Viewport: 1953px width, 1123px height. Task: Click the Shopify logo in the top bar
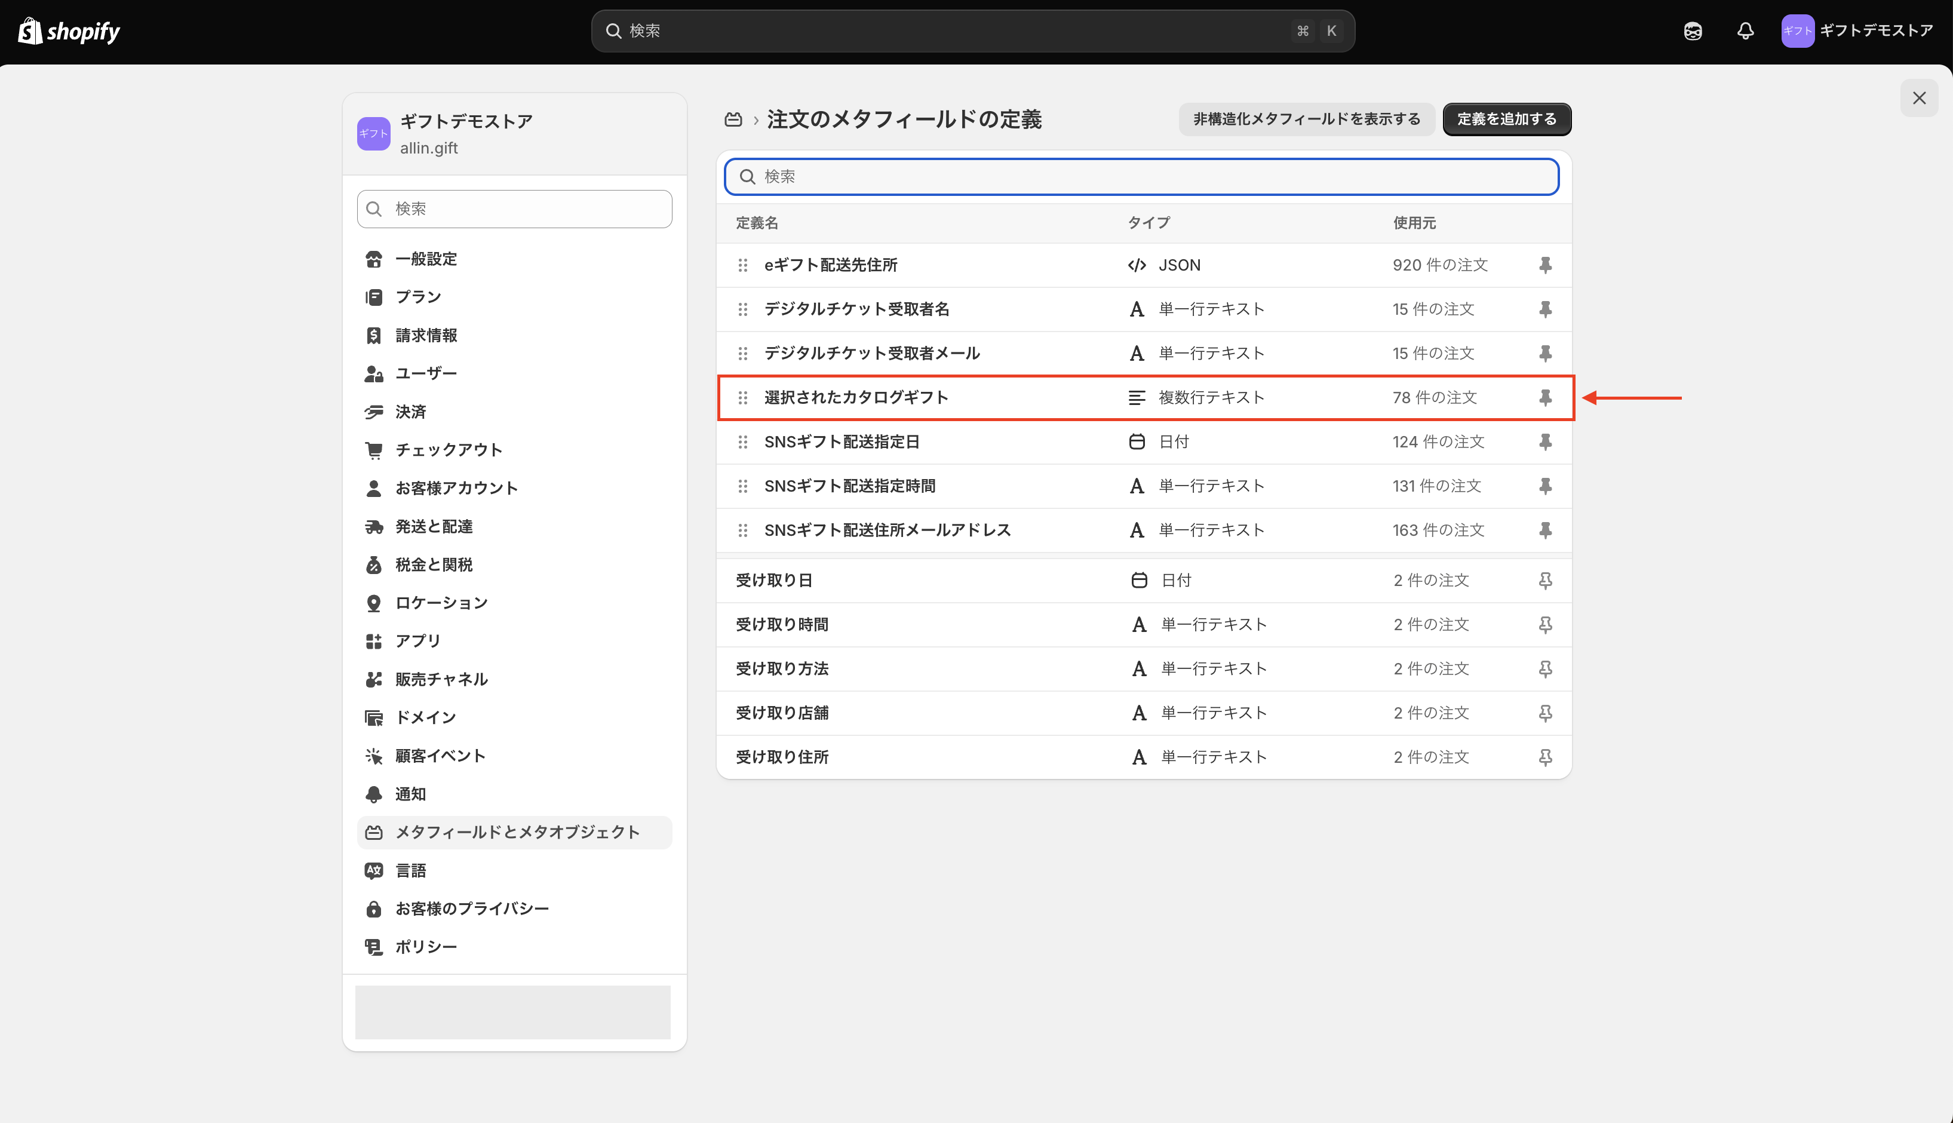[x=69, y=31]
